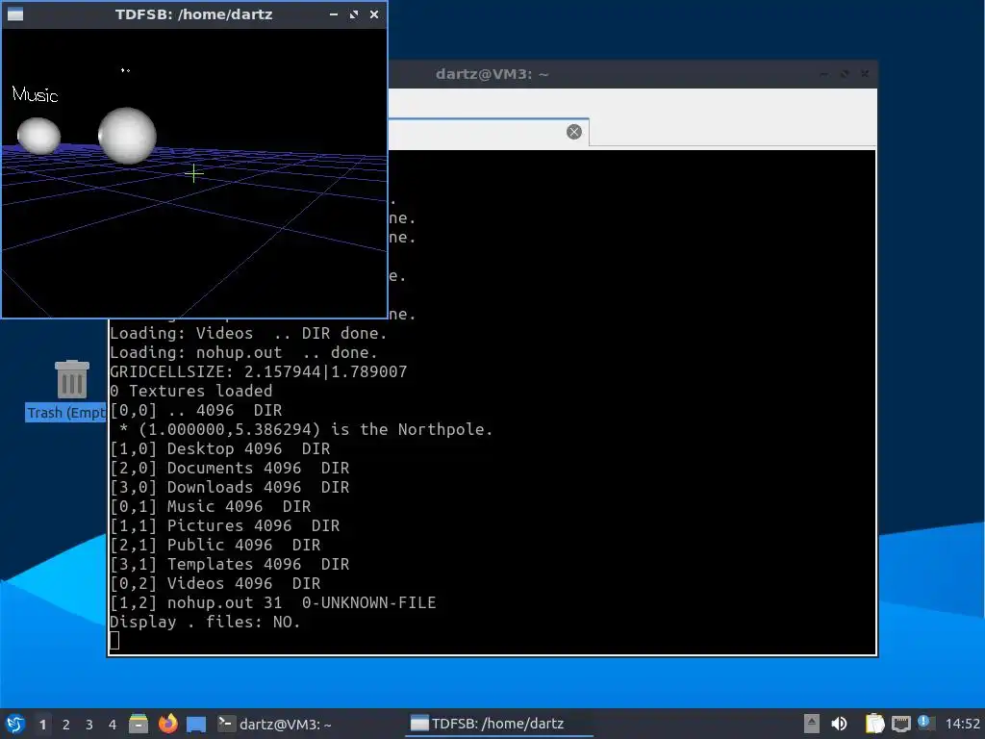Click the terminal title 'dartz@VM3: ~'
This screenshot has width=985, height=739.
point(492,74)
